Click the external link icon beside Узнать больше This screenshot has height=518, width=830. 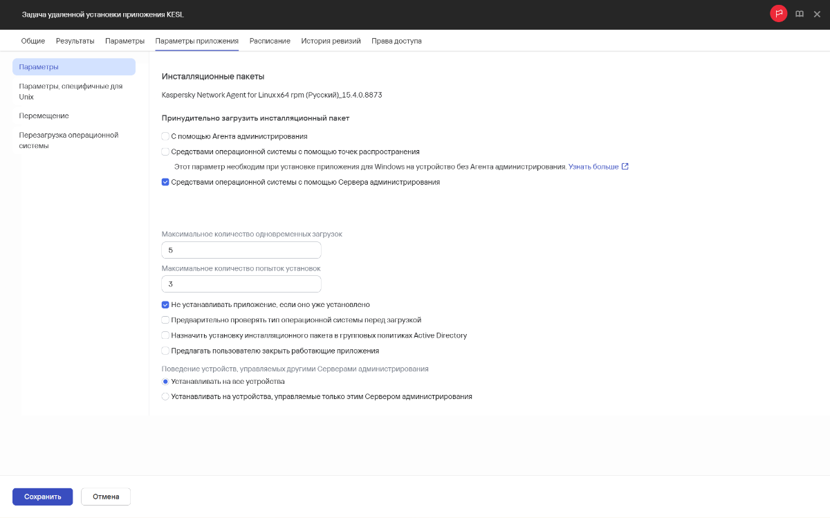[625, 167]
